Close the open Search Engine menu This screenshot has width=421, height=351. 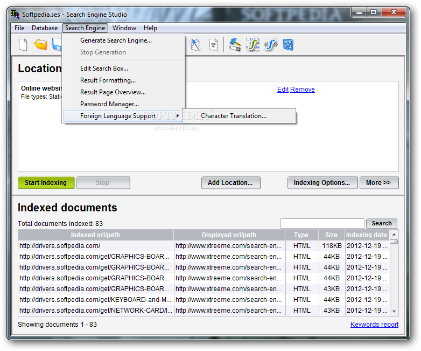pyautogui.click(x=85, y=28)
